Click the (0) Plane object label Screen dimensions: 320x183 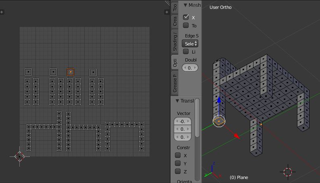[239, 177]
